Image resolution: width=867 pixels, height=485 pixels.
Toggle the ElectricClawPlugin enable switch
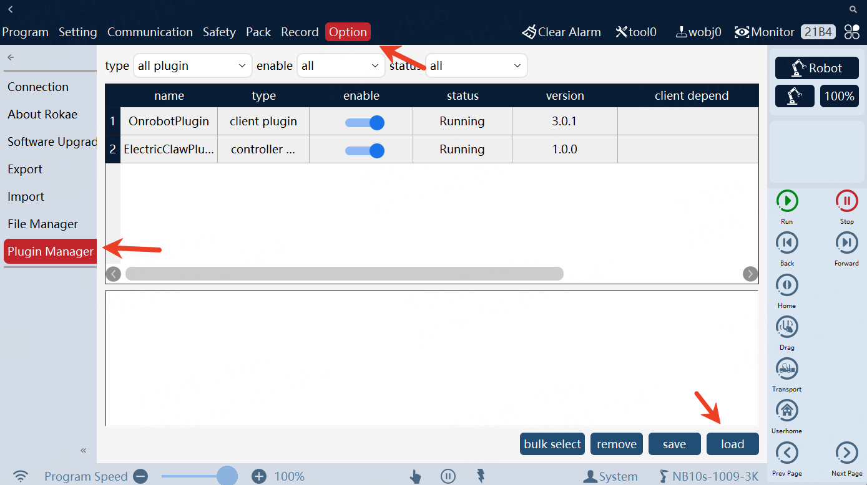[365, 150]
